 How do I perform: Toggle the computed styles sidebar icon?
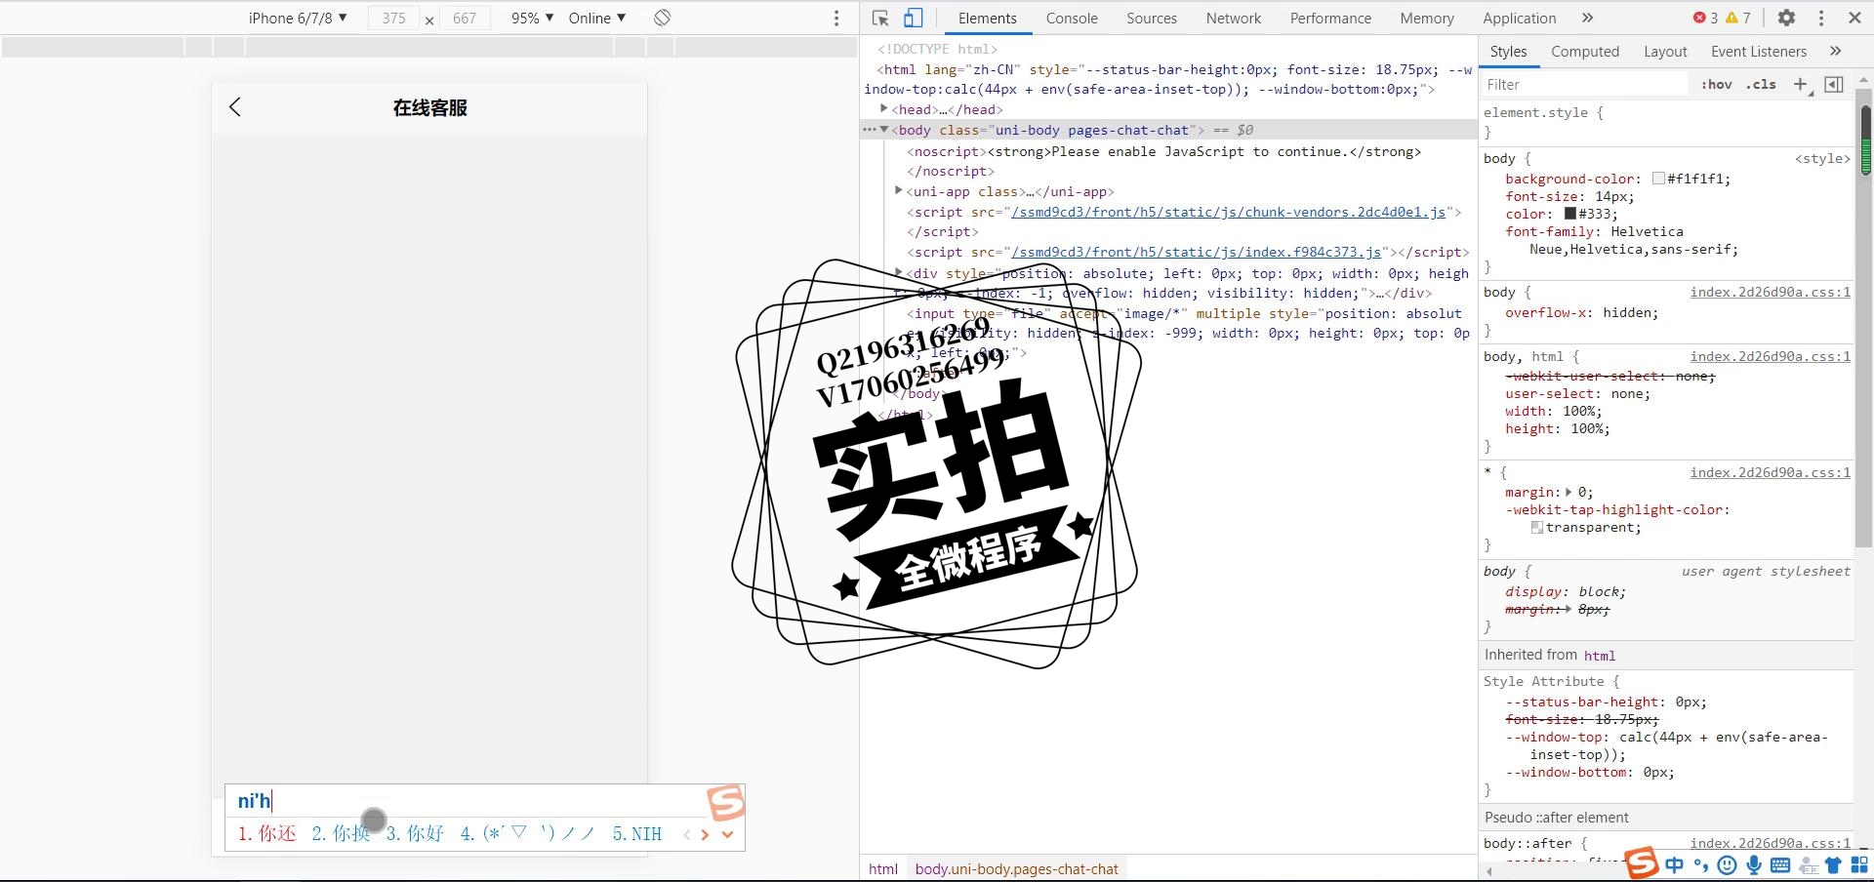pos(1834,85)
